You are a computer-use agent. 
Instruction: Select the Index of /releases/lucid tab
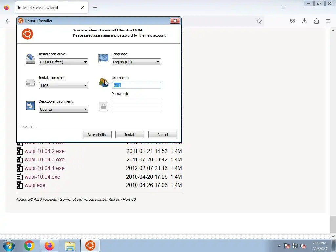(x=52, y=8)
